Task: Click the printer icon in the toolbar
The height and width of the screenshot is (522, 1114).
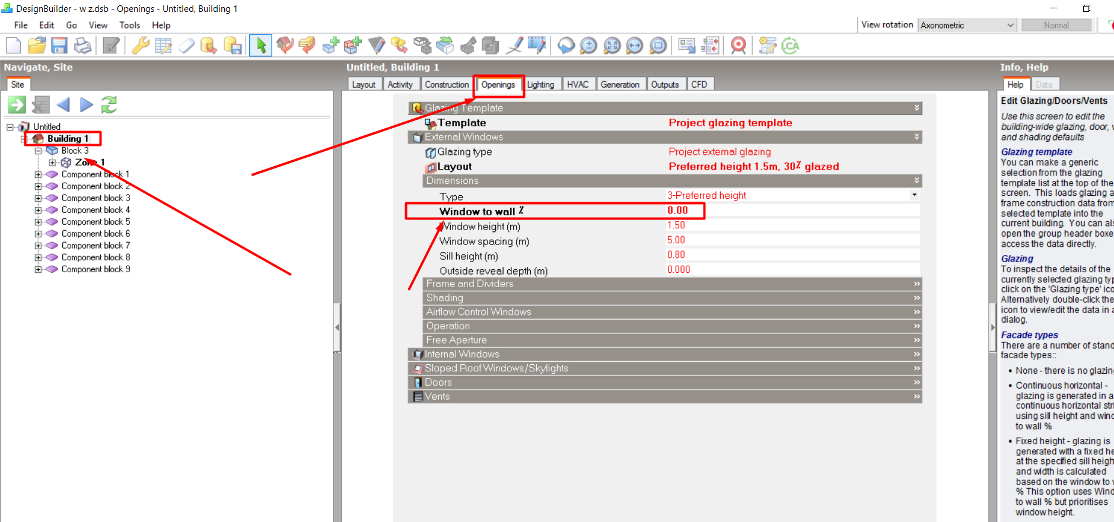Action: [x=82, y=46]
